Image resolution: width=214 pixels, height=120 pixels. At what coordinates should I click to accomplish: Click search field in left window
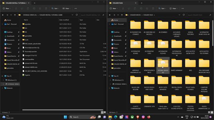[x=92, y=15]
